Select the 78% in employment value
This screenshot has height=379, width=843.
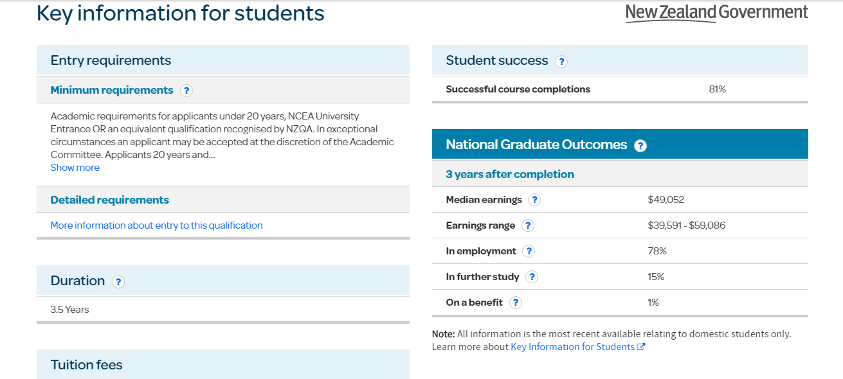coord(657,251)
